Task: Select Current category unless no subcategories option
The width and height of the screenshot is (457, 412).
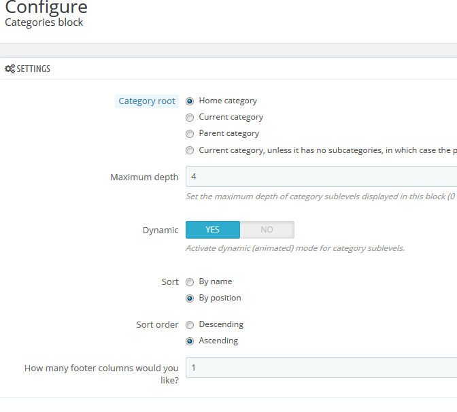Action: 190,150
